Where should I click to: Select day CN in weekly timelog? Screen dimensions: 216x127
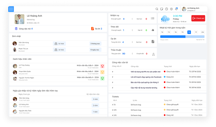click(203, 32)
